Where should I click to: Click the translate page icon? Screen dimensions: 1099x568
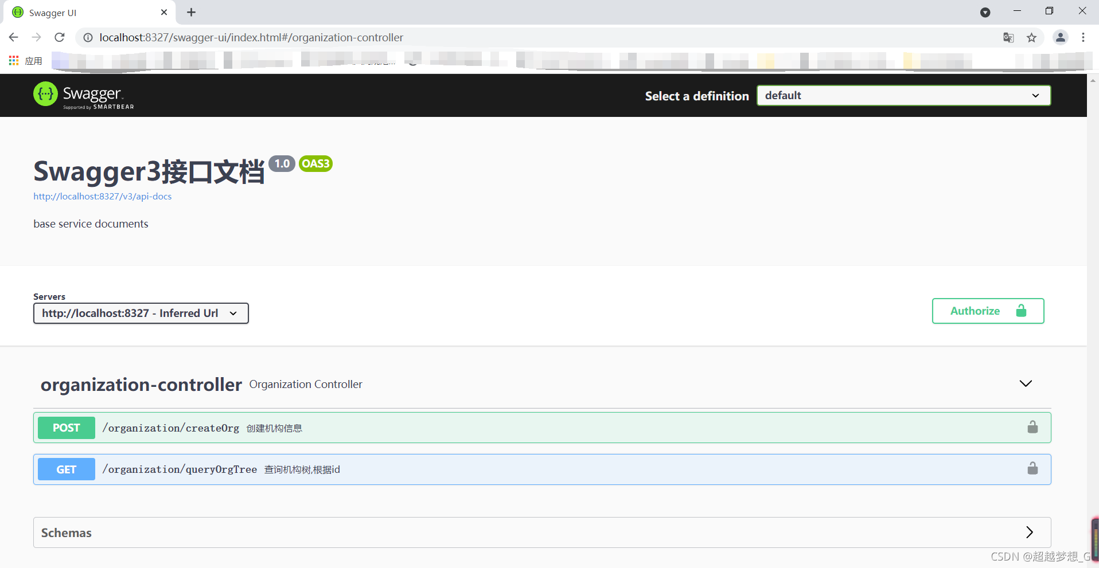point(1008,37)
